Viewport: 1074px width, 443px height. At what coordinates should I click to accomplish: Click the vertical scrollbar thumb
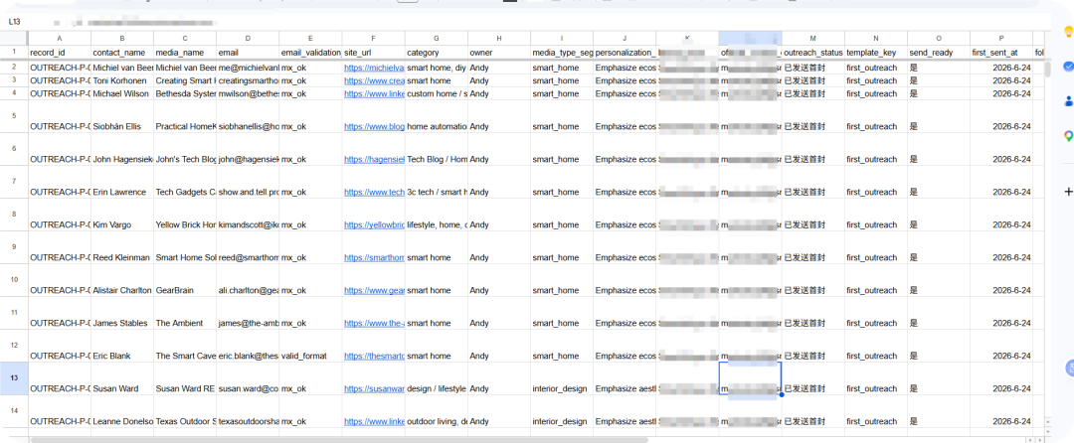[x=1047, y=70]
